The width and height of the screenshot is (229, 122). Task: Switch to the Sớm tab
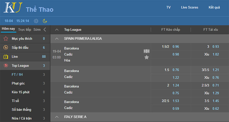pos(37,30)
